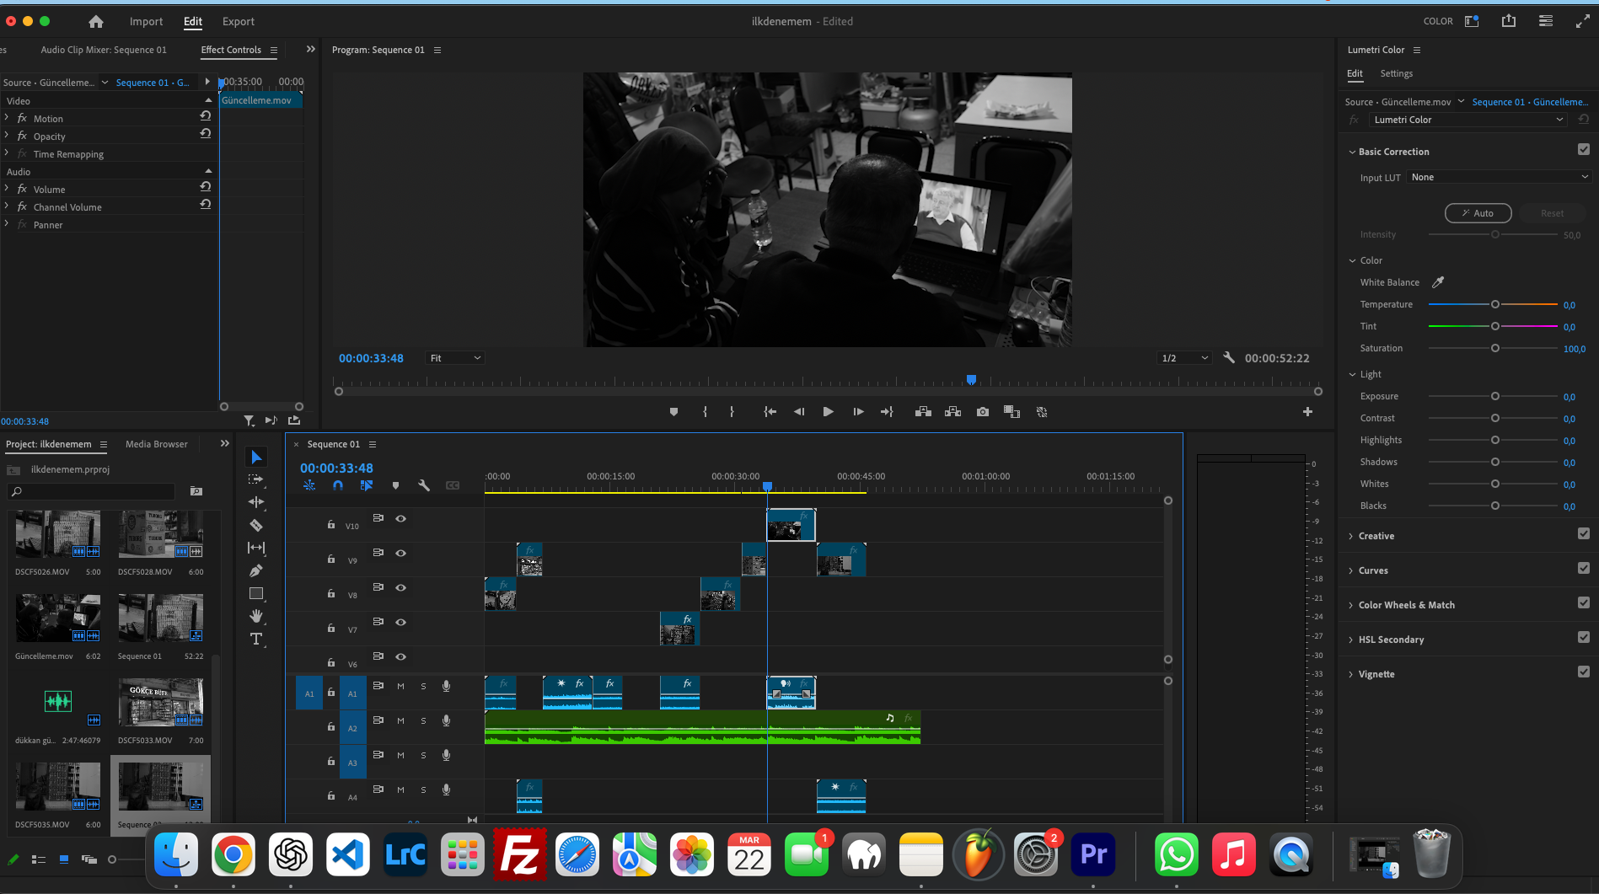Click the White Balance eyedropper
1599x894 pixels.
(x=1438, y=282)
